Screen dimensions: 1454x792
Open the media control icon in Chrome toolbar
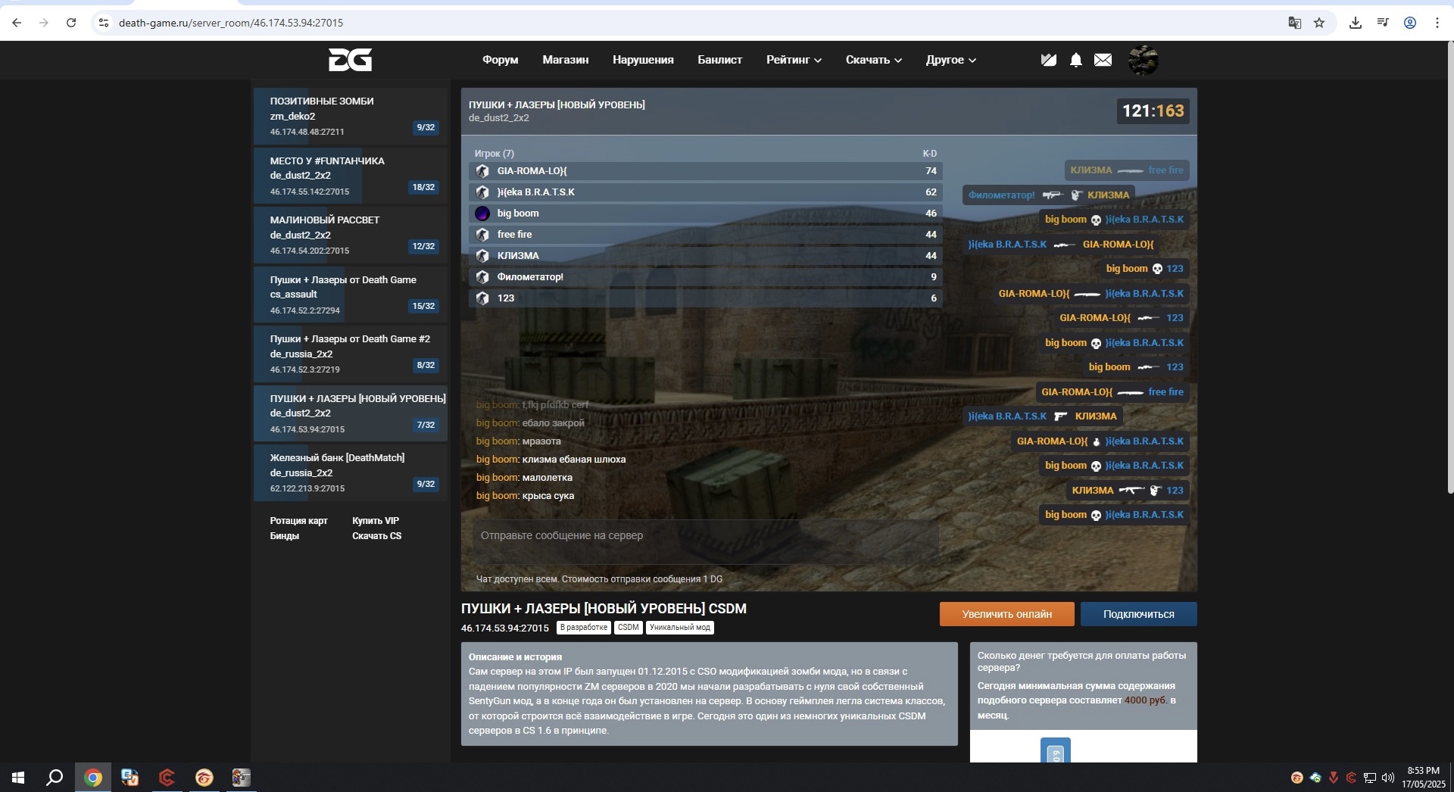1383,23
